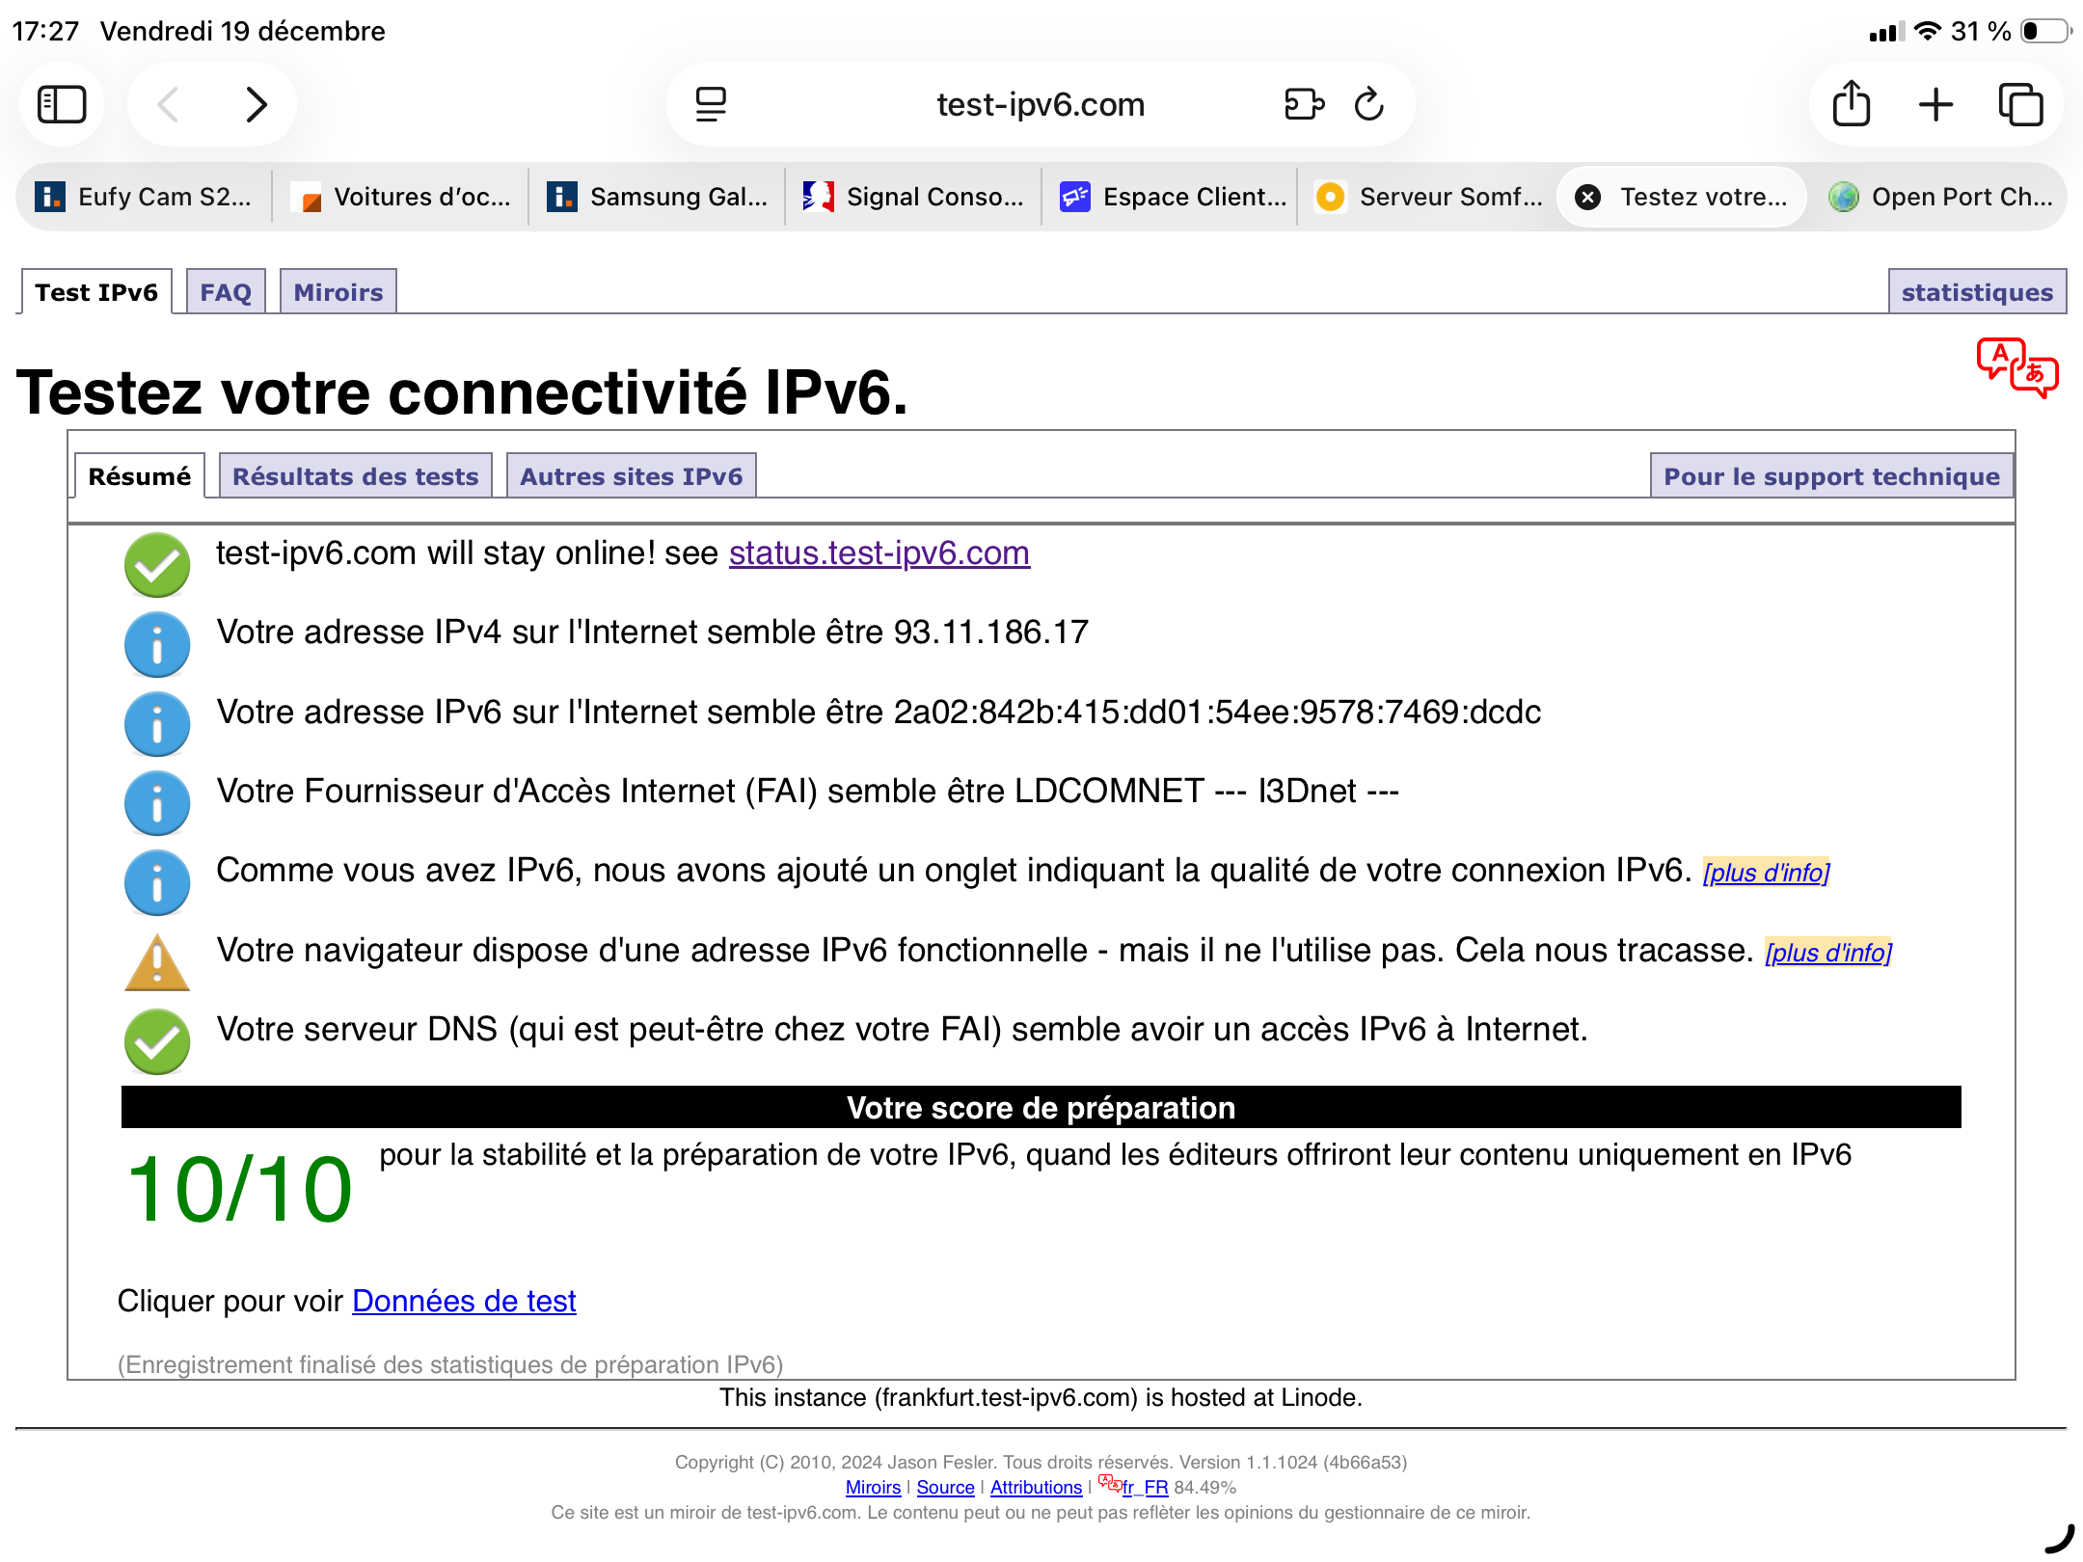The height and width of the screenshot is (1562, 2083).
Task: Click Données de test link
Action: pyautogui.click(x=464, y=1302)
